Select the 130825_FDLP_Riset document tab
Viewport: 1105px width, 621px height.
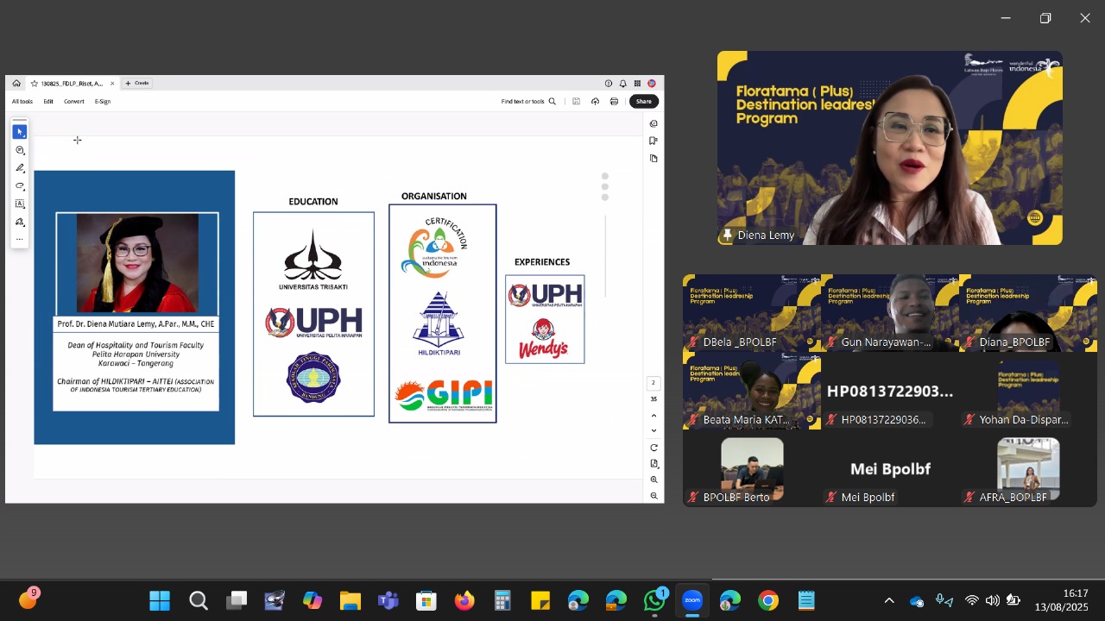pyautogui.click(x=73, y=84)
